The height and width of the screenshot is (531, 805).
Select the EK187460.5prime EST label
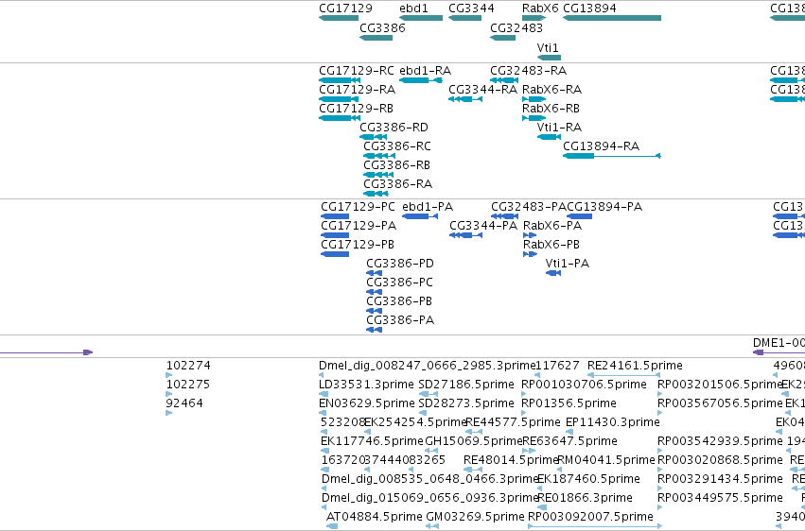pyautogui.click(x=588, y=480)
